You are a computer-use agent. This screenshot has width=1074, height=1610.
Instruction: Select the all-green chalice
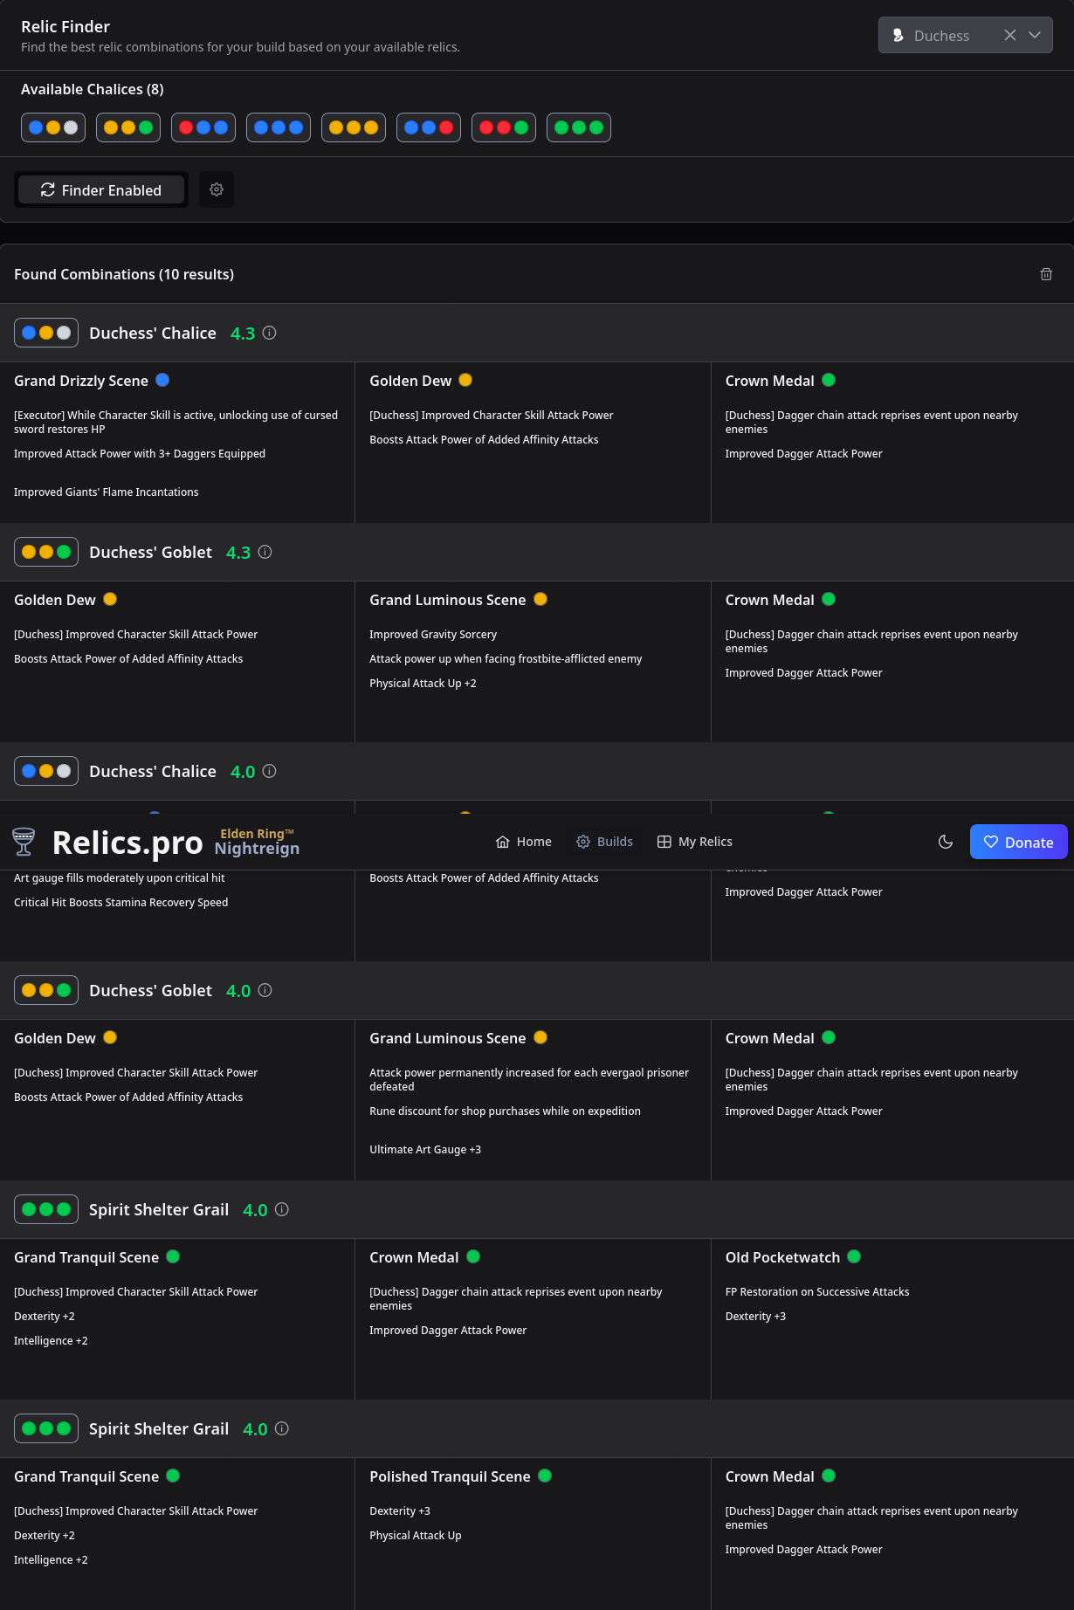click(x=579, y=127)
